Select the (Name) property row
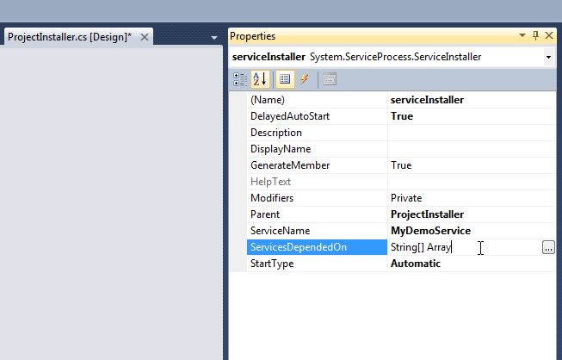 point(317,100)
